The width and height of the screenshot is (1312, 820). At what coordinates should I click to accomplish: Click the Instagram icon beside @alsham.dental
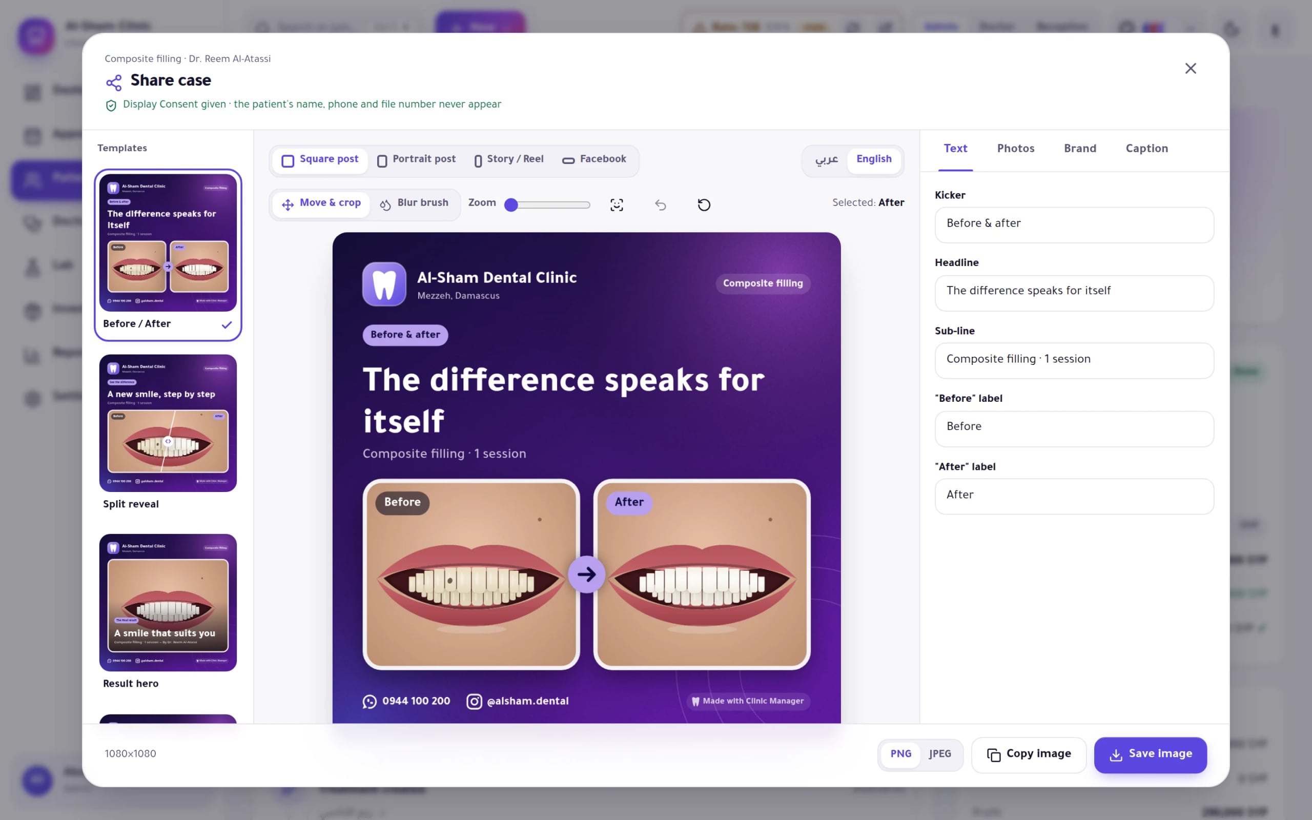[474, 701]
